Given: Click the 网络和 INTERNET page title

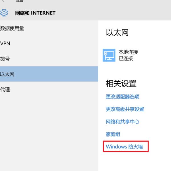Looking at the screenshot, I should (x=35, y=13).
